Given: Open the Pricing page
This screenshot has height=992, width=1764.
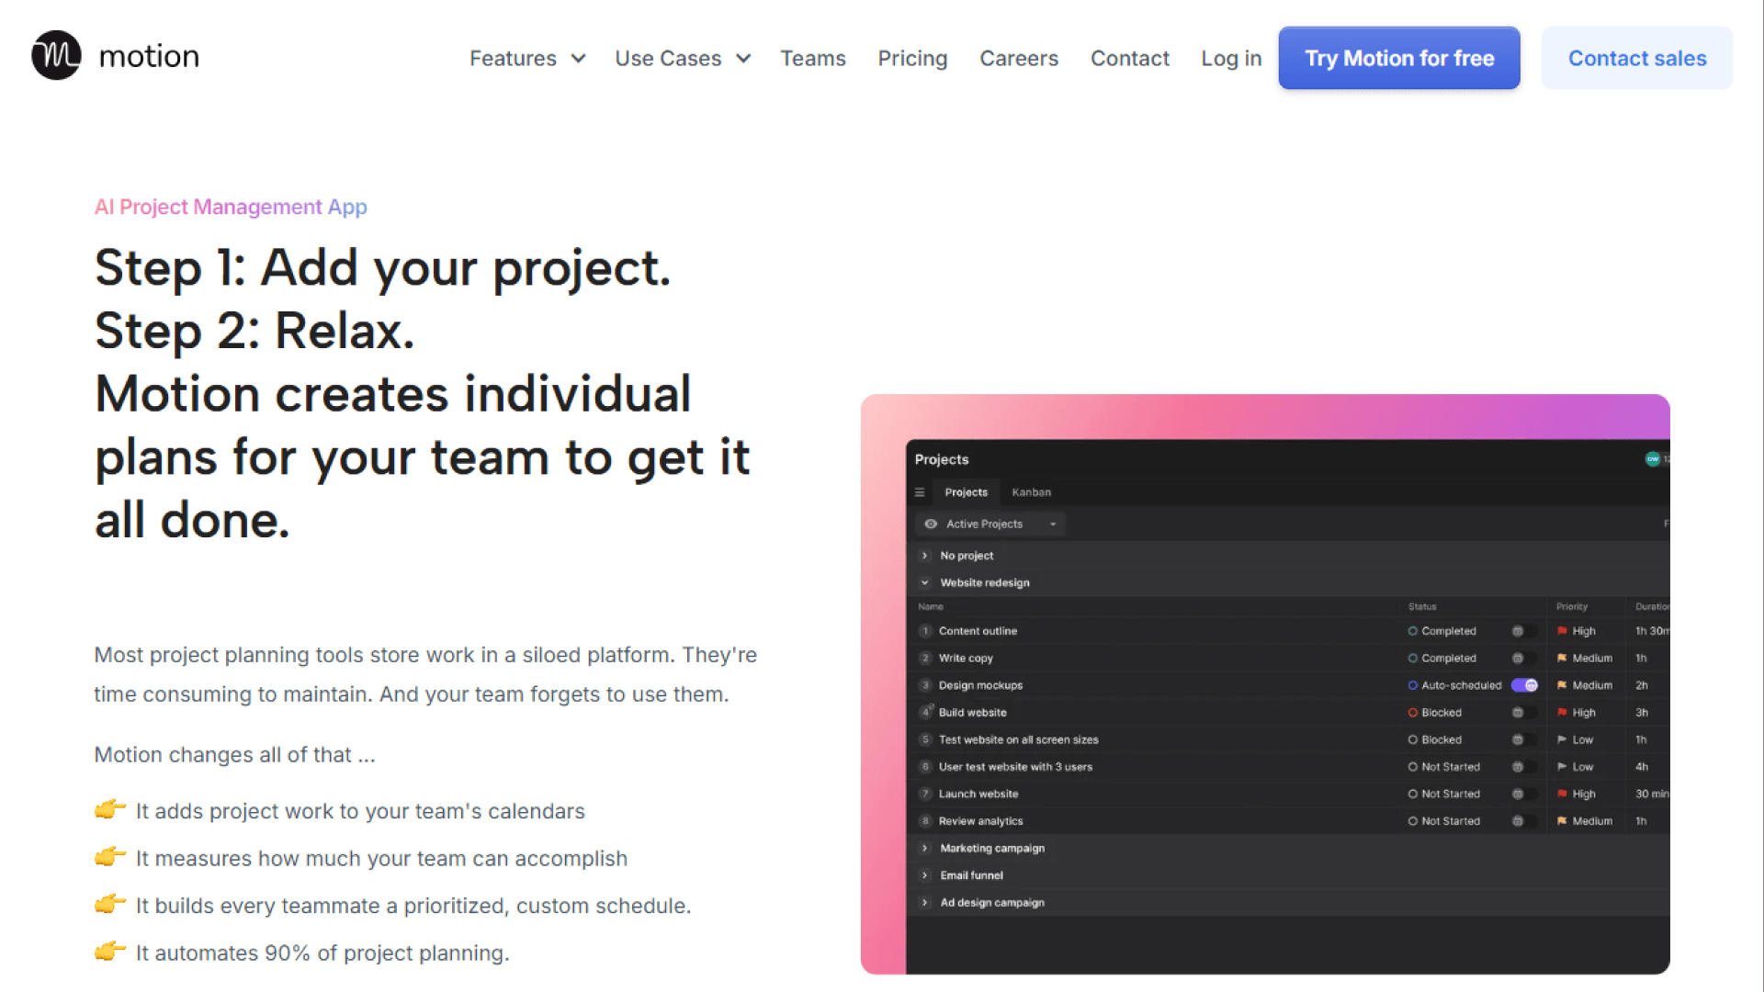Looking at the screenshot, I should (912, 58).
